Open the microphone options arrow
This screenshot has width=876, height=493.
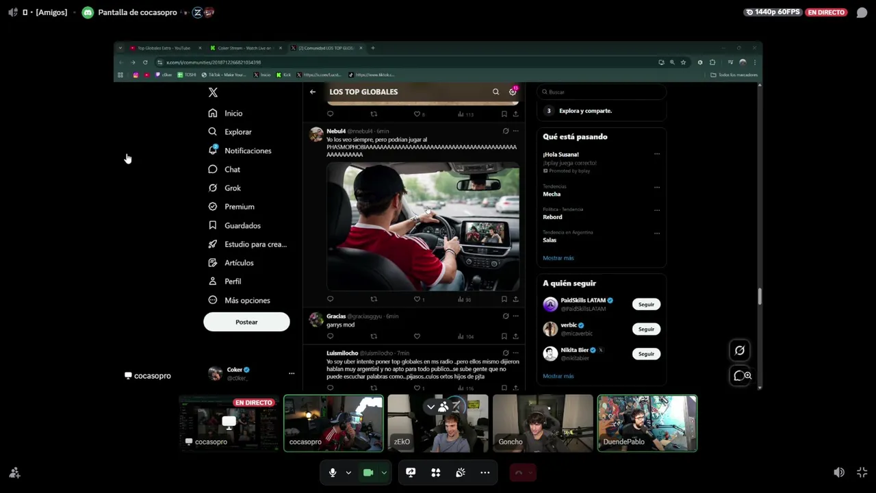coord(348,472)
